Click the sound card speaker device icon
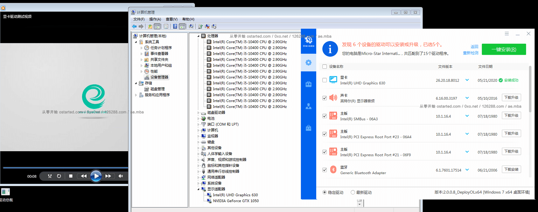The height and width of the screenshot is (212, 538). point(333,98)
